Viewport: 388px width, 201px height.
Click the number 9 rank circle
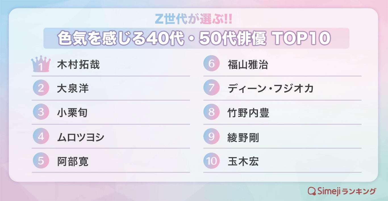coord(212,137)
